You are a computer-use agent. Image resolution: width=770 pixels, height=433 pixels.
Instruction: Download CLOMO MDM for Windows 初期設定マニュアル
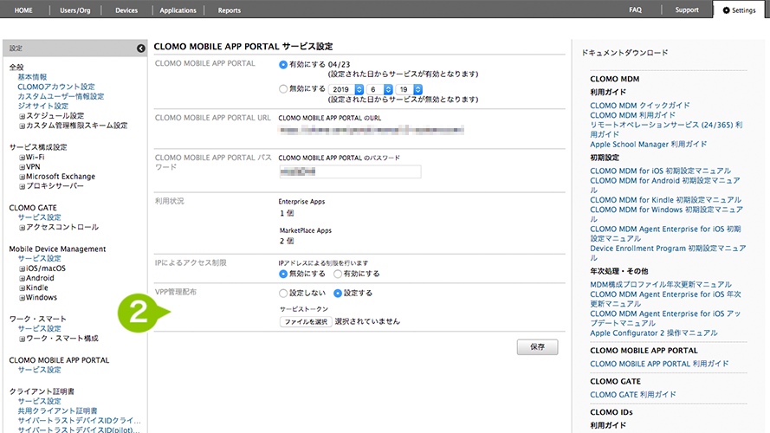[666, 214]
